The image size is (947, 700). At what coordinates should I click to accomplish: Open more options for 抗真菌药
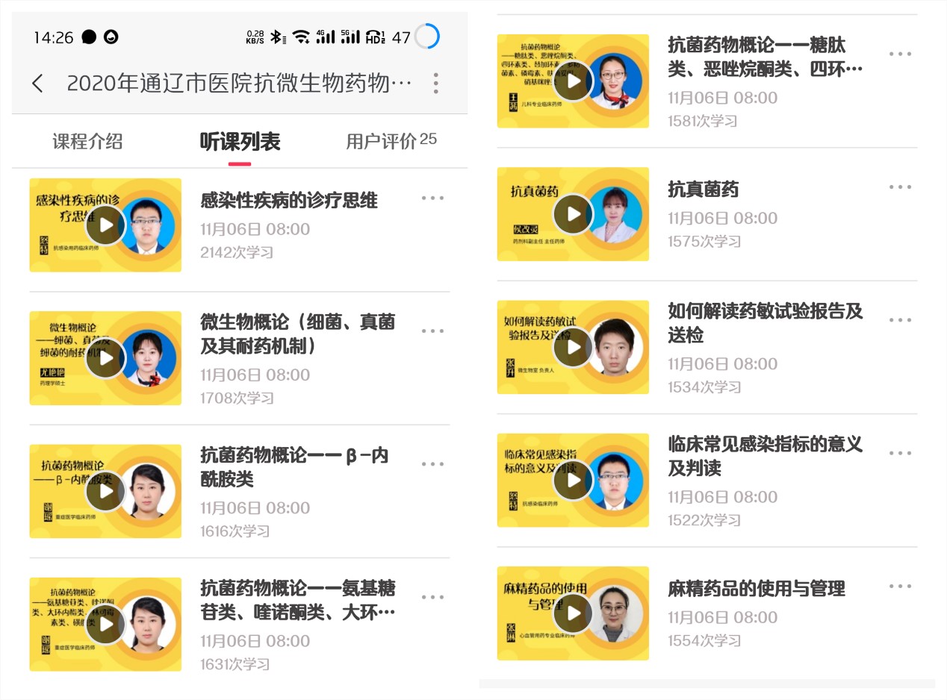[x=900, y=187]
